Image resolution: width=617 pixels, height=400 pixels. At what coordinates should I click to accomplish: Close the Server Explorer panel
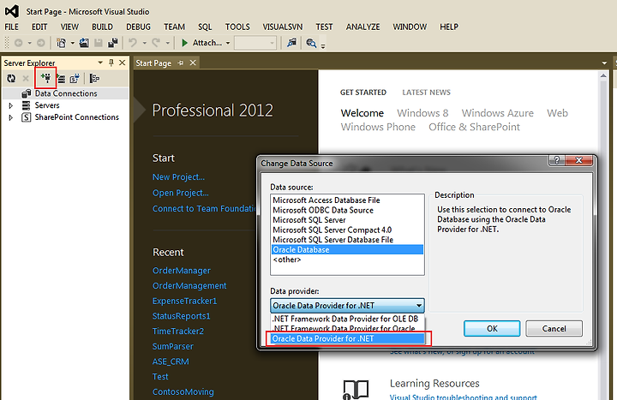click(x=123, y=63)
